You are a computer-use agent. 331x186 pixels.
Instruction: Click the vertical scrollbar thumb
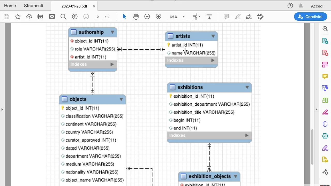pos(312,147)
